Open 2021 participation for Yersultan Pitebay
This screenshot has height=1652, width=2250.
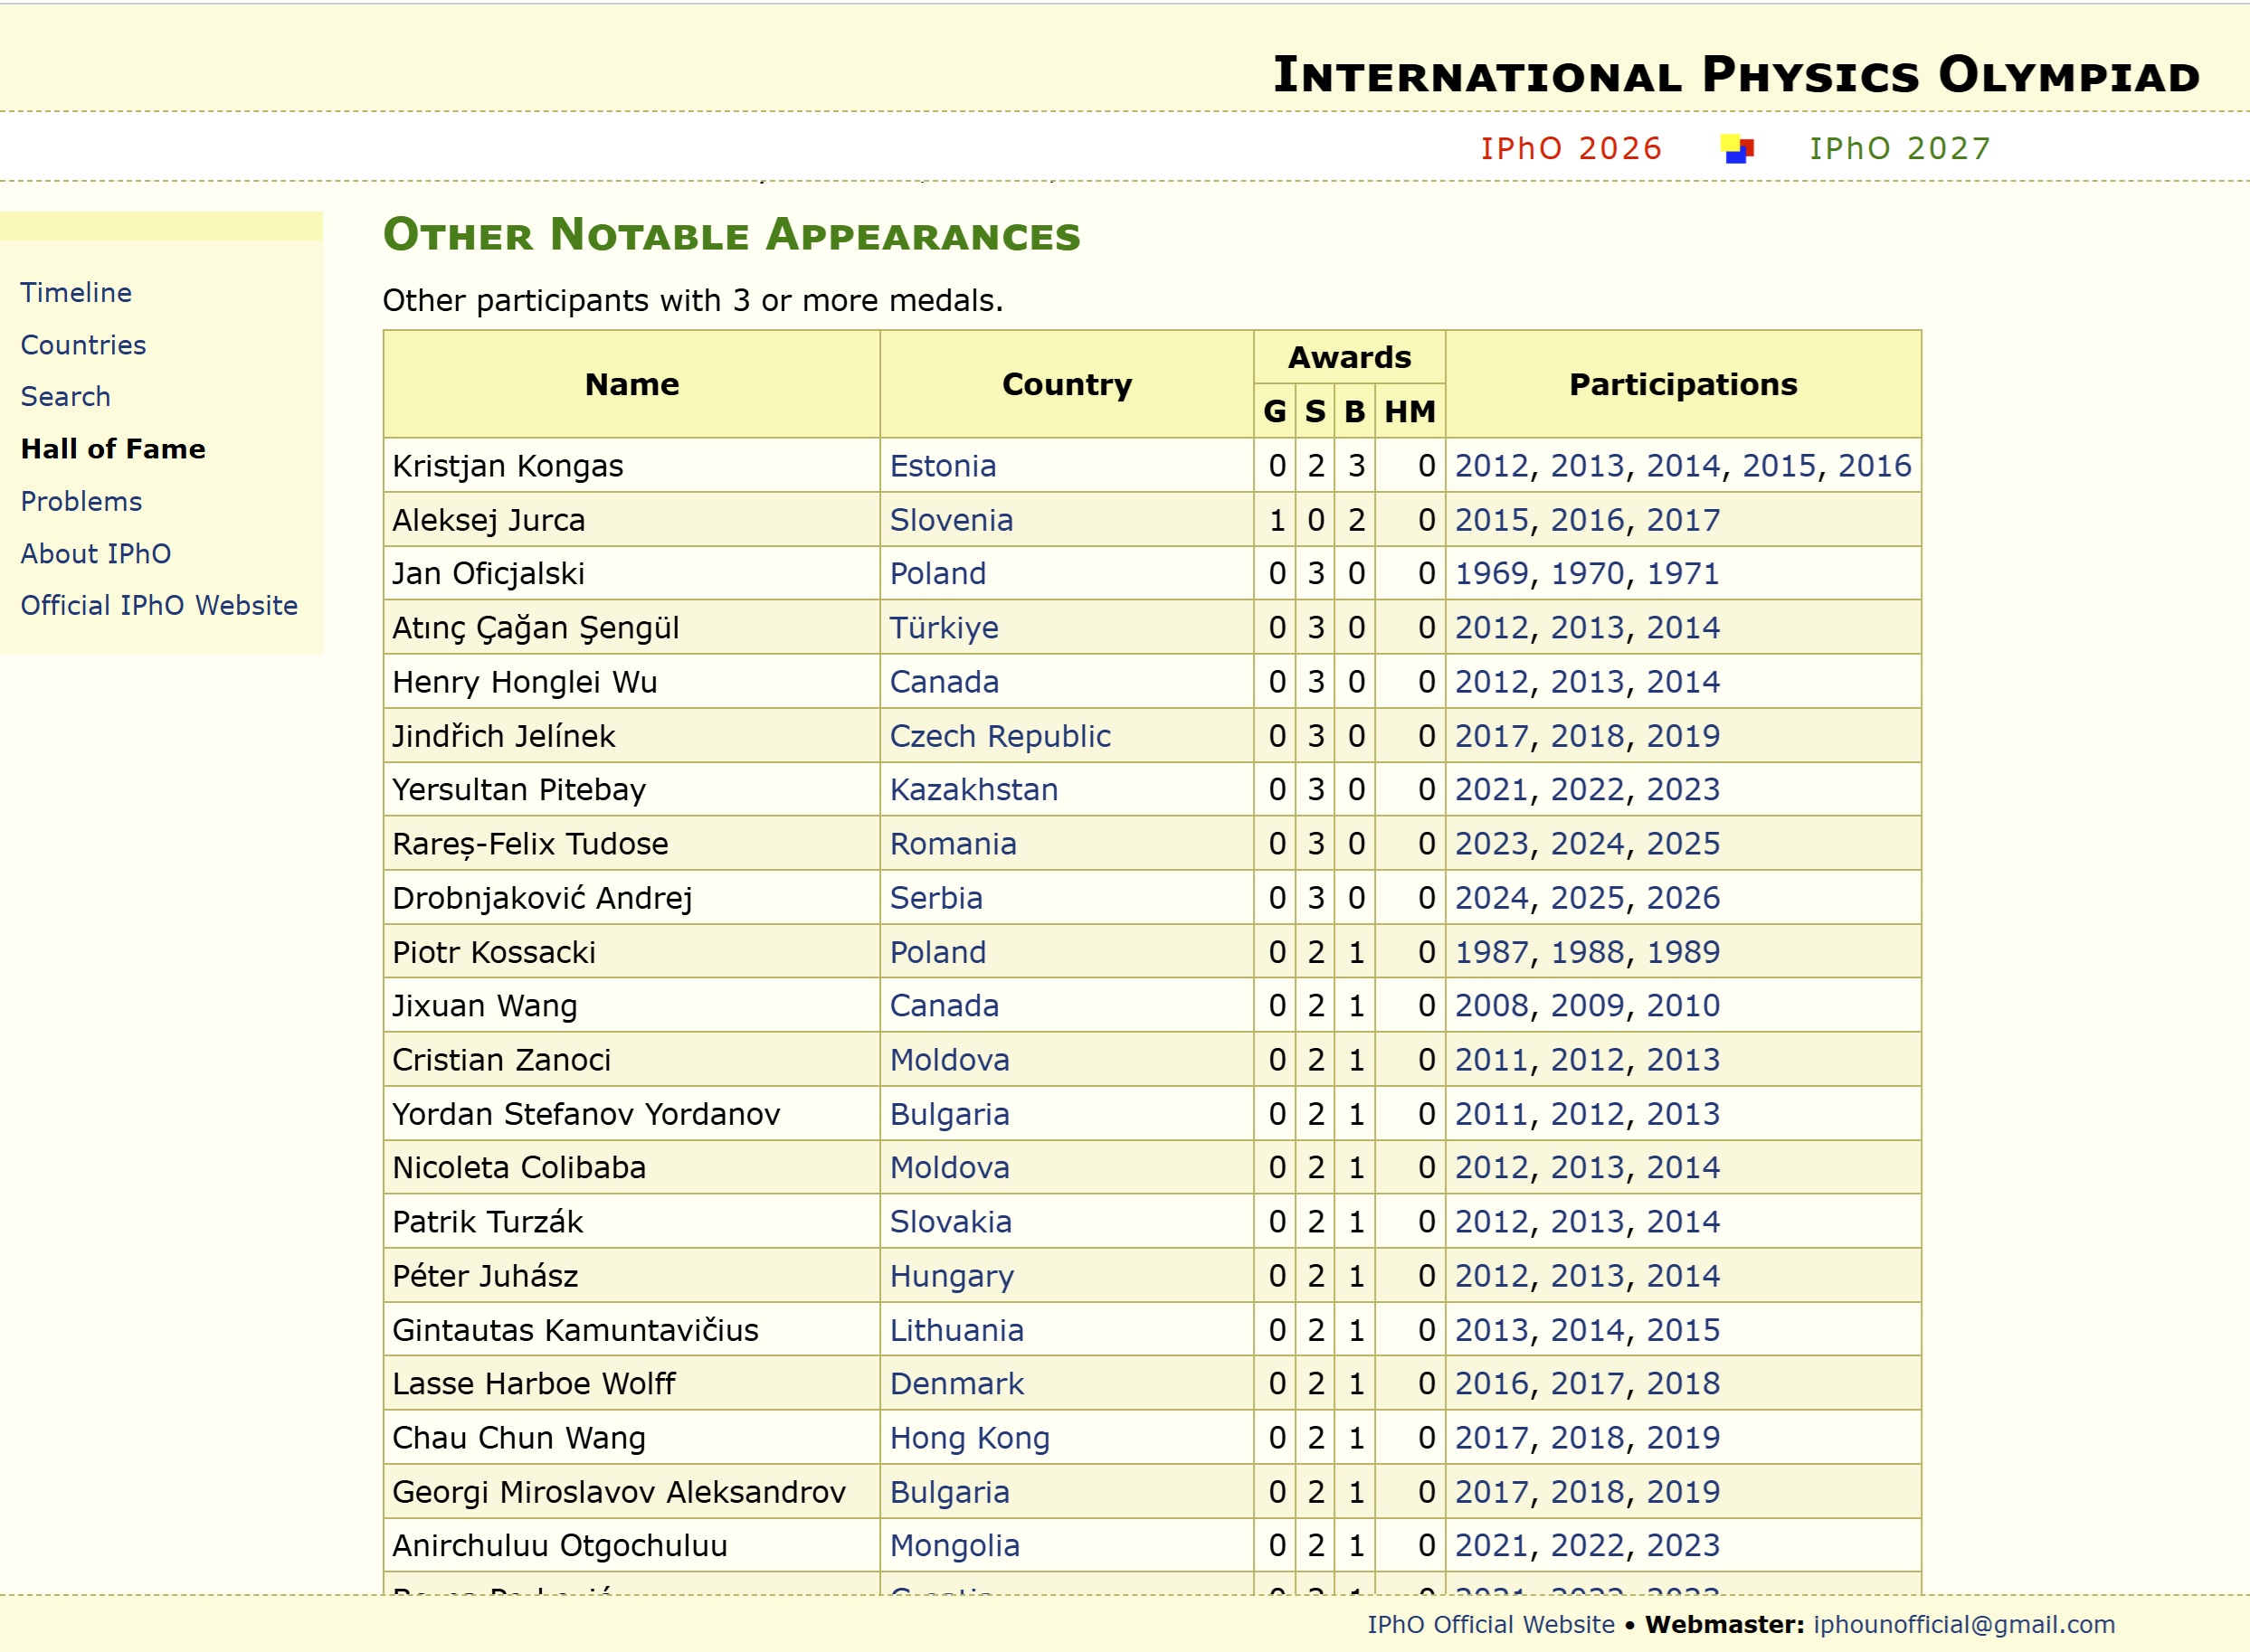[1492, 790]
